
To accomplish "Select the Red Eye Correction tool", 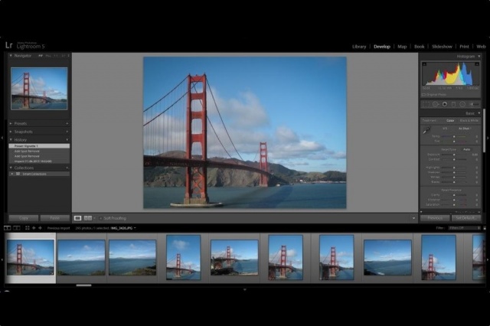I will pos(444,104).
